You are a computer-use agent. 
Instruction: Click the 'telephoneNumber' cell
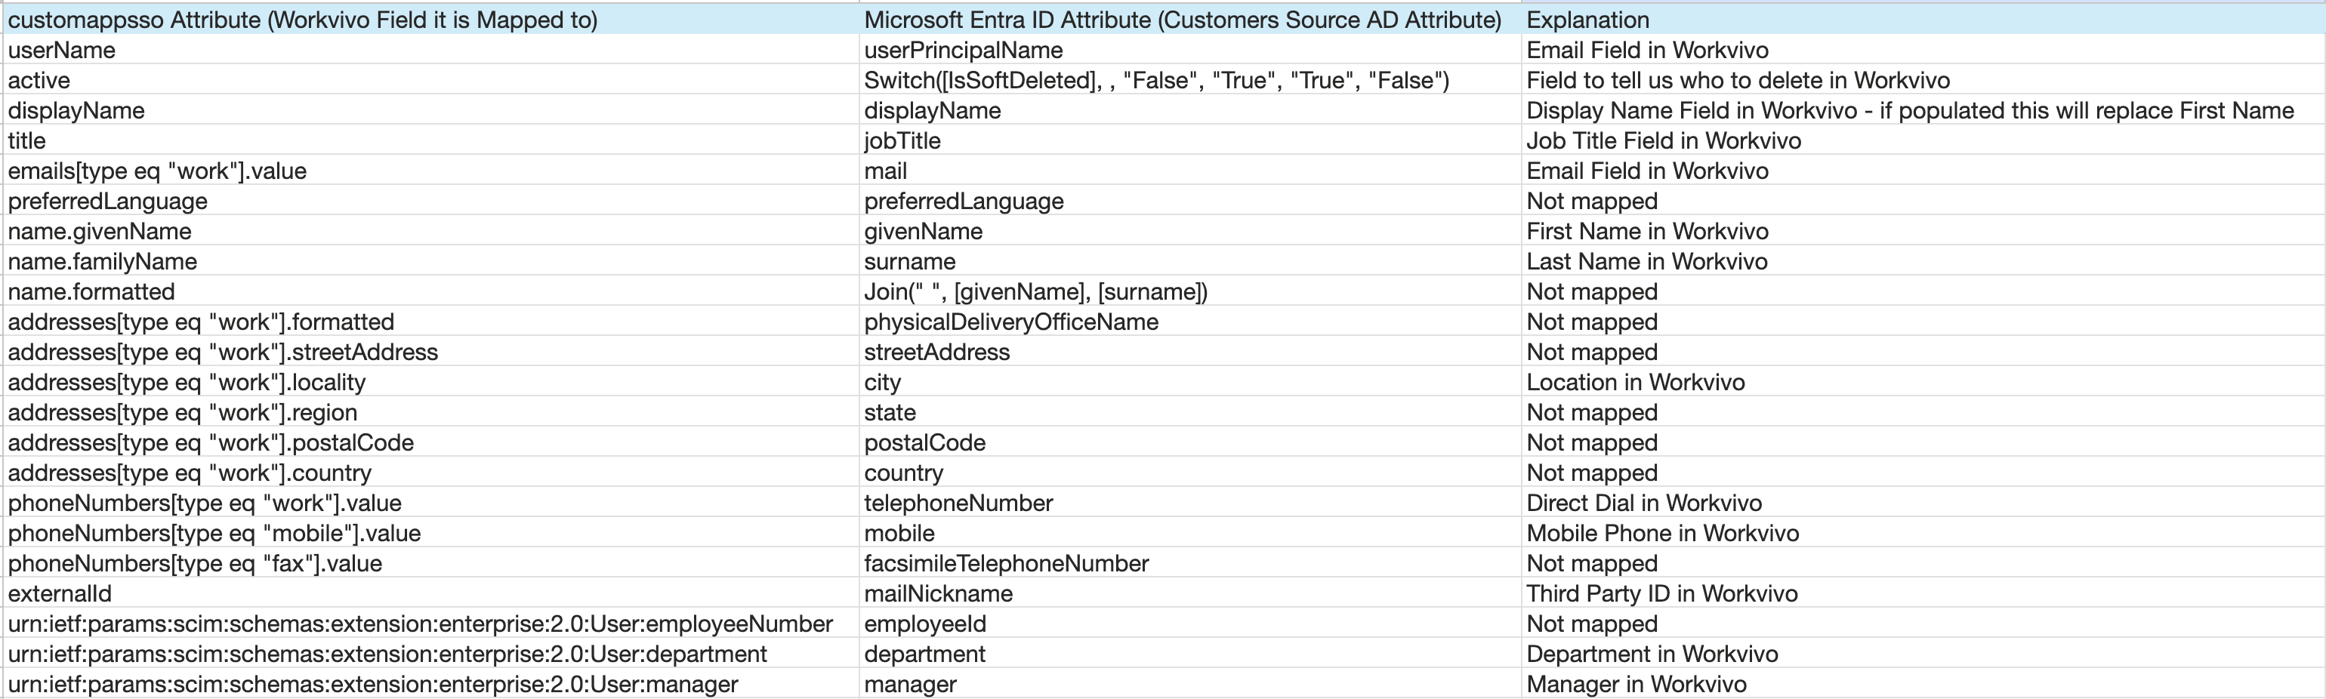958,503
